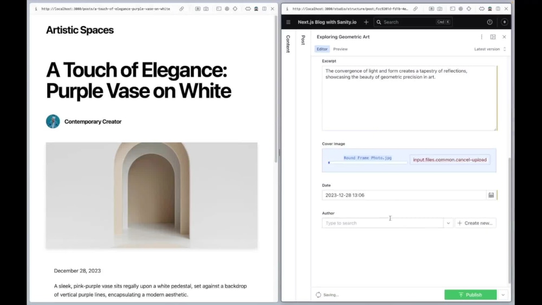Close the Exploring Geometric Art document pane
The height and width of the screenshot is (305, 542).
coord(504,37)
